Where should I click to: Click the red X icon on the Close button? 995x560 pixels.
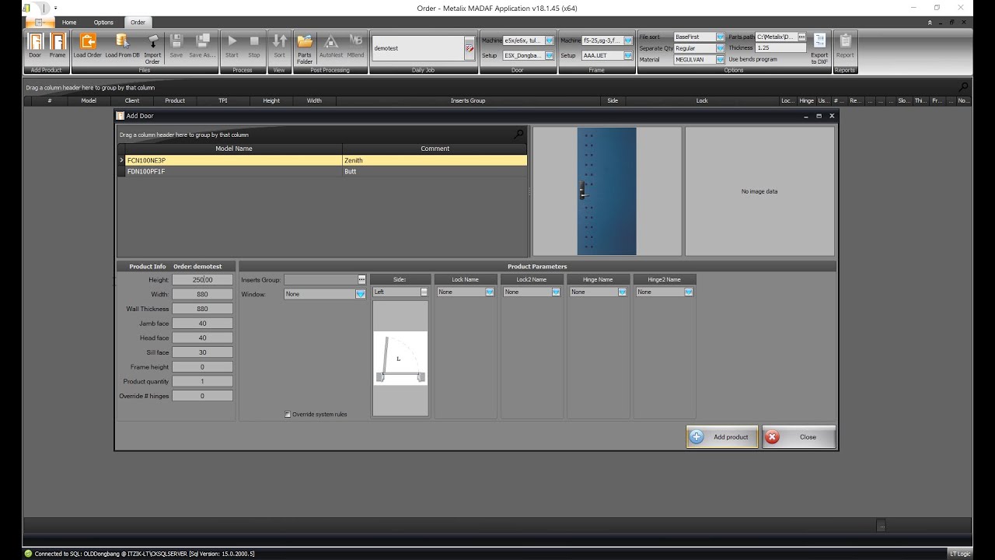tap(772, 437)
